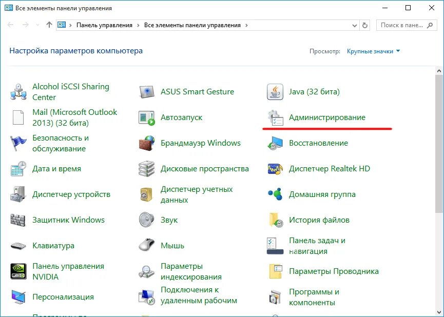Open the Звук speaker icon

pos(146,220)
